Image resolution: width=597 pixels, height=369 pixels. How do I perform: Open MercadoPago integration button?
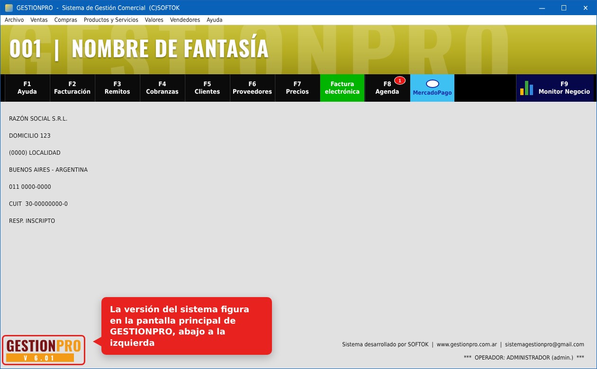[x=432, y=88]
